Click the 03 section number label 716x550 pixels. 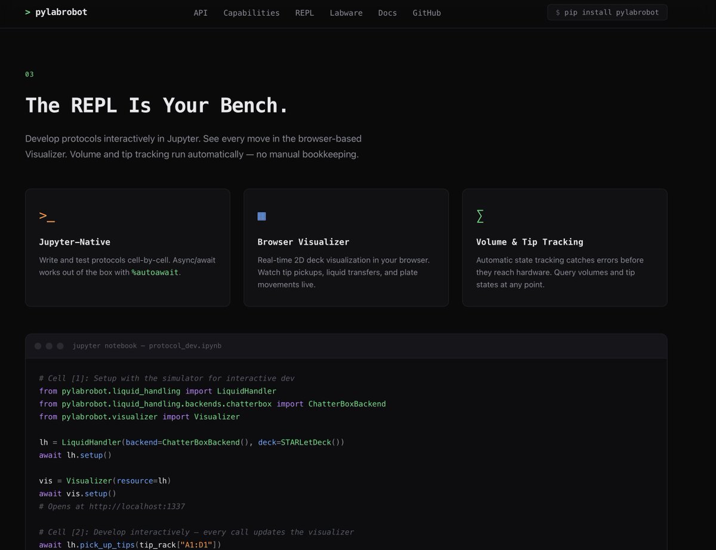29,75
